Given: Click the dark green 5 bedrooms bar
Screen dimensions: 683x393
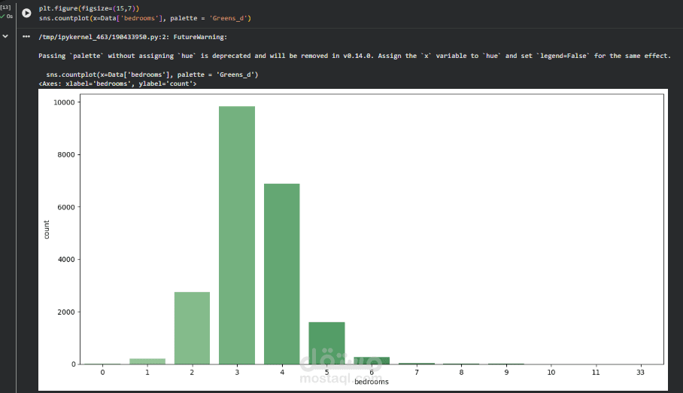Looking at the screenshot, I should tap(326, 343).
